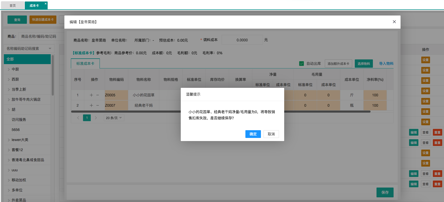The width and height of the screenshot is (444, 202).
Task: Select the 访问服务 category
Action: [x=19, y=120]
